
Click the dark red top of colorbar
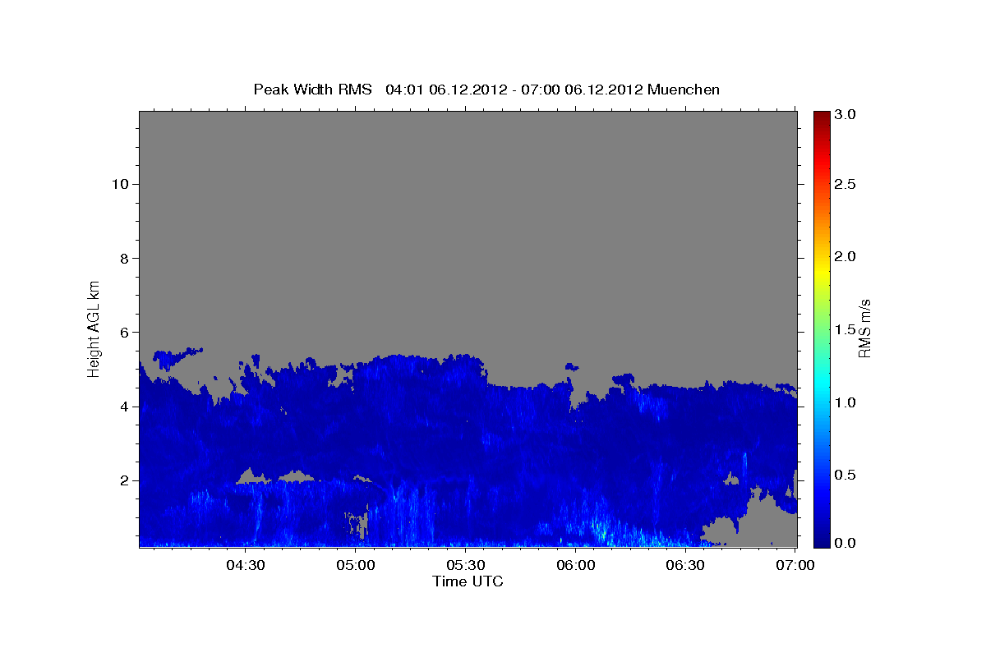tap(822, 117)
